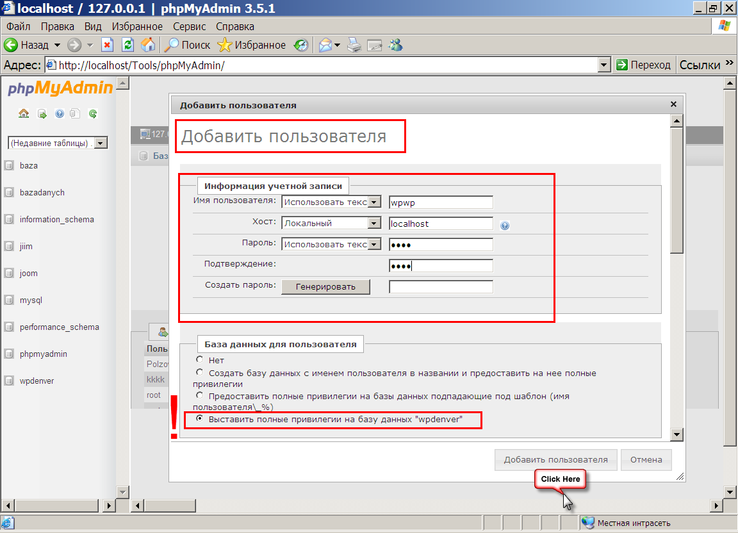This screenshot has width=738, height=533.
Task: Click the Messenger people toolbar icon
Action: click(395, 45)
